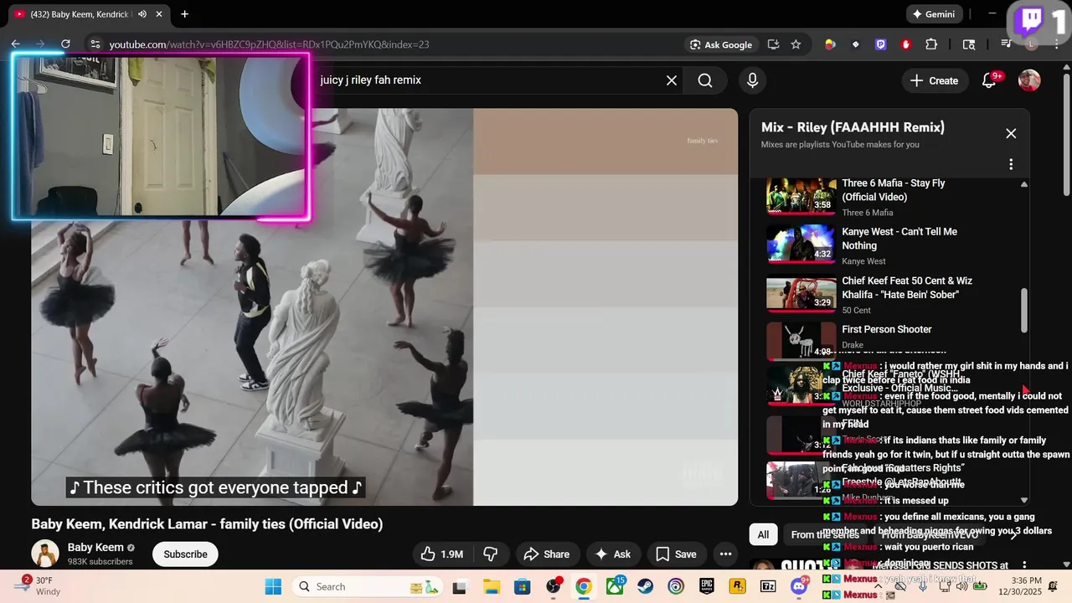
Task: Click the YouTube search magnifier button
Action: coord(705,80)
